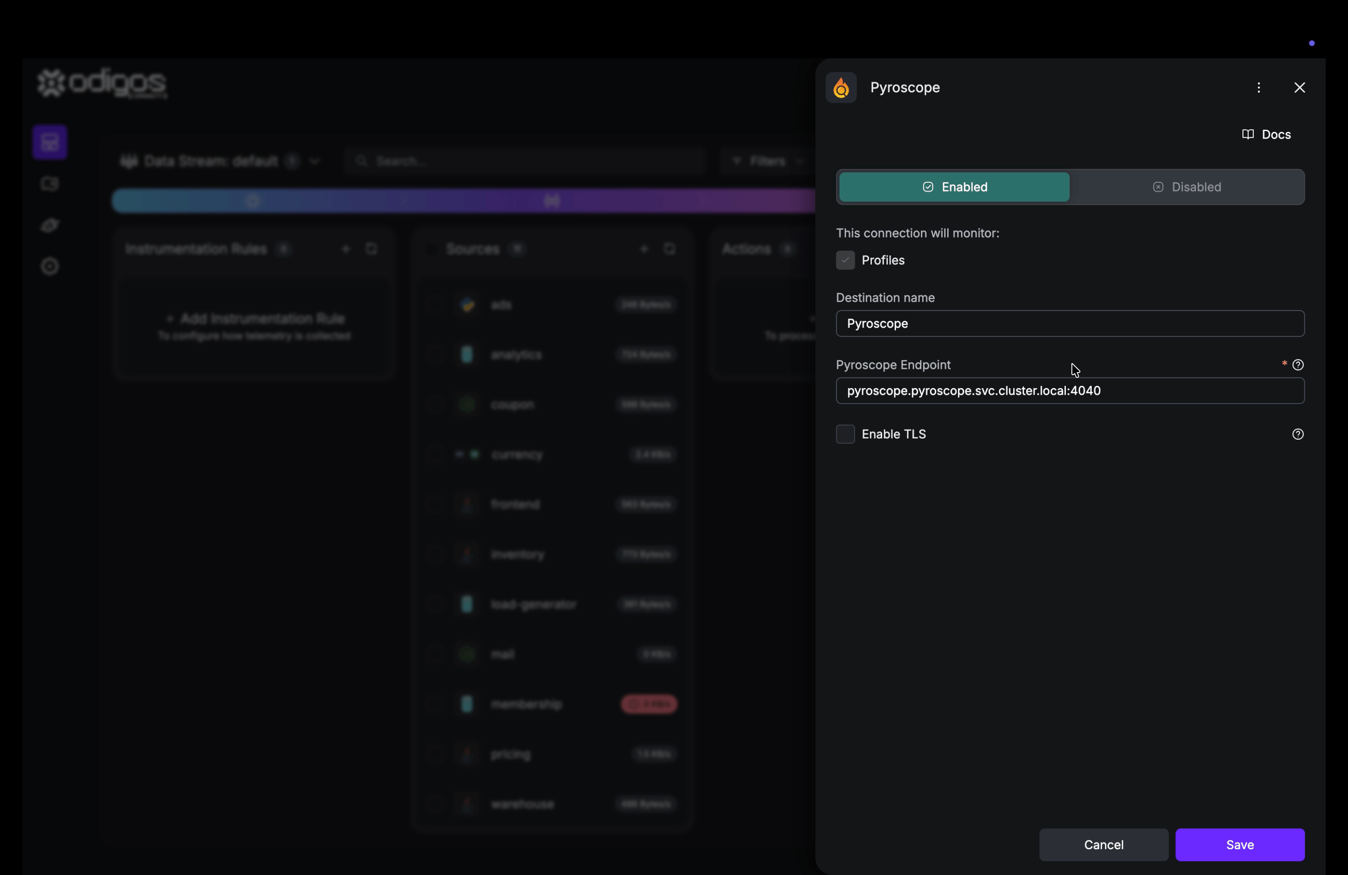The width and height of the screenshot is (1348, 875).
Task: Click the third icon in left sidebar
Action: click(x=50, y=225)
